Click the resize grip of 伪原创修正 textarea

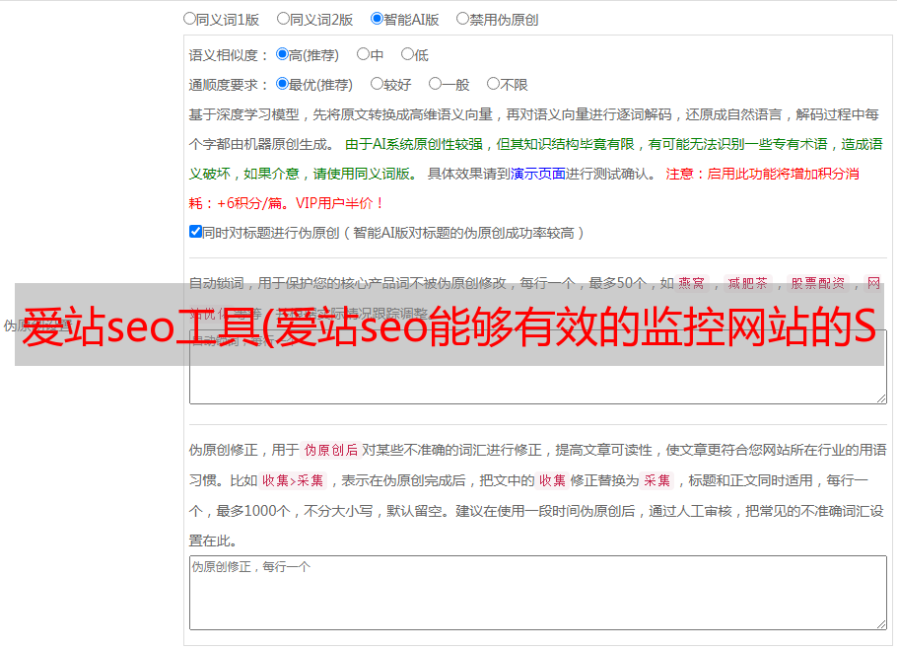coord(881,624)
